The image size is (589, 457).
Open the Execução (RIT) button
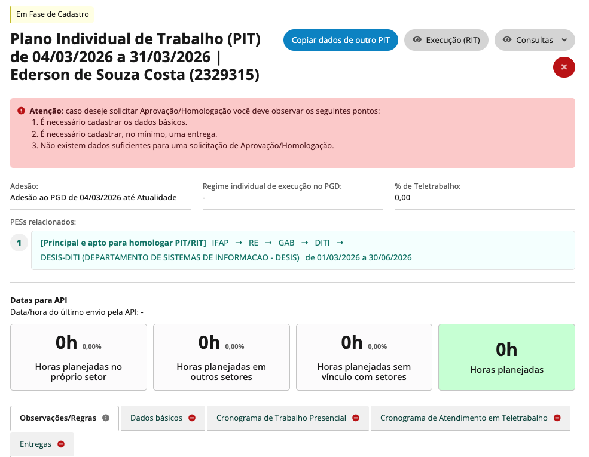click(x=446, y=40)
